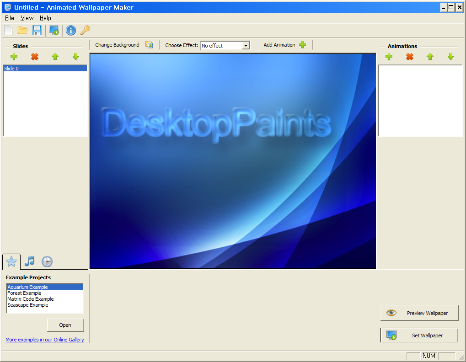Click the NUM indicator in the status bar
The image size is (466, 362).
(x=429, y=356)
